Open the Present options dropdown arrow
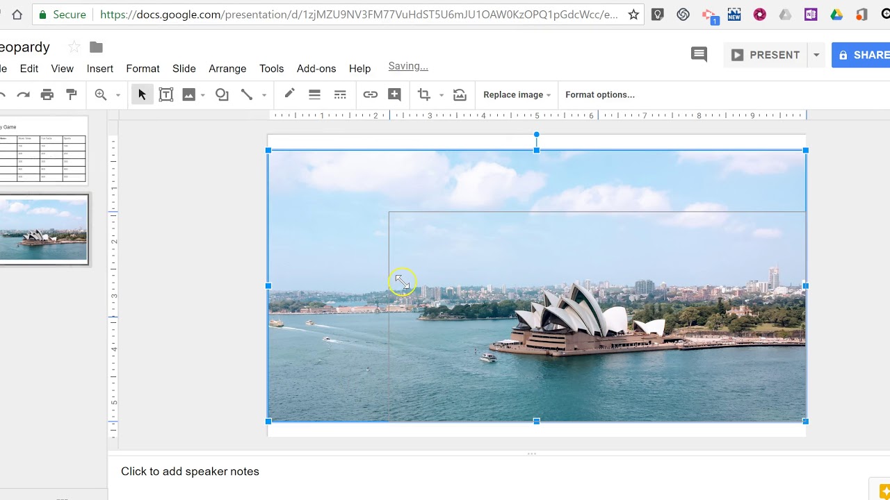 [816, 55]
